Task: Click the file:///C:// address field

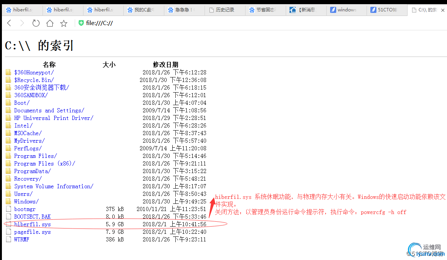Action: click(x=99, y=23)
